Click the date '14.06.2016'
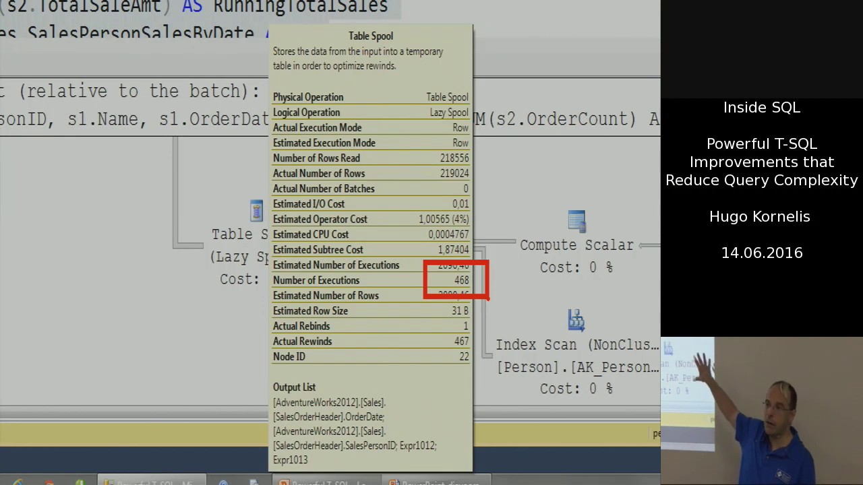The width and height of the screenshot is (863, 485). tap(762, 253)
